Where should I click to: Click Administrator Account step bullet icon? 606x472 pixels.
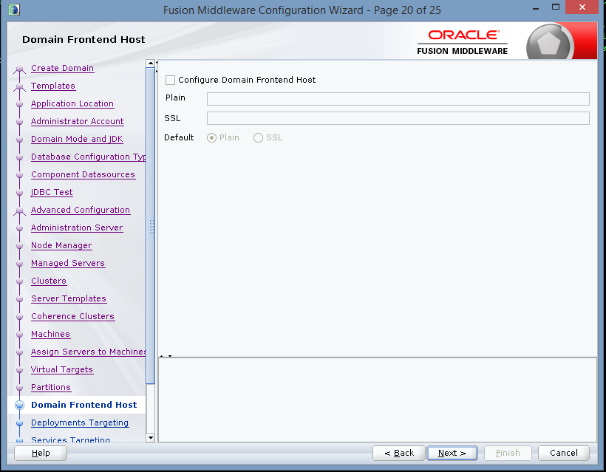20,122
